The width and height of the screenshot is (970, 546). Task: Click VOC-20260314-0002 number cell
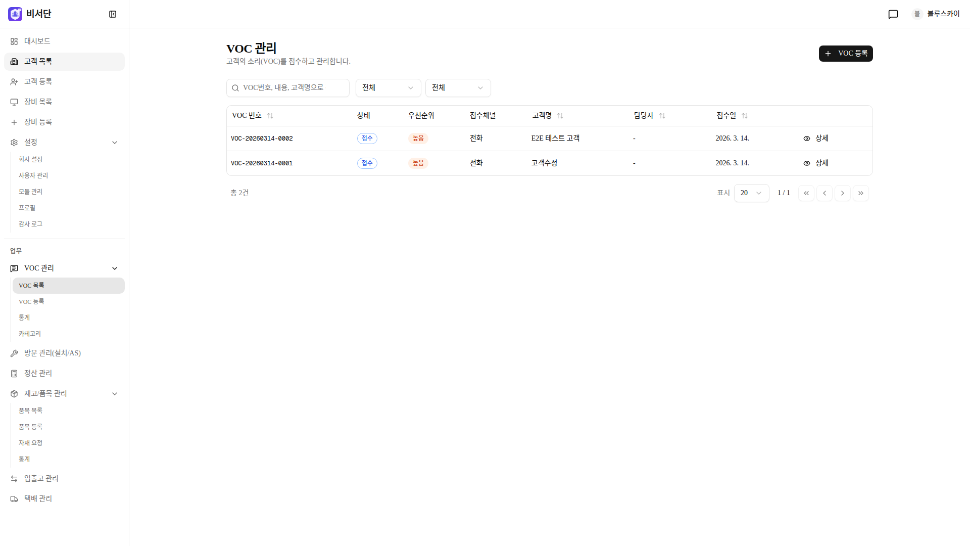pos(262,139)
